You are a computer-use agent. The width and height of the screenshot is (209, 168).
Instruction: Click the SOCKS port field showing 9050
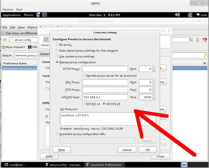[x=146, y=97]
